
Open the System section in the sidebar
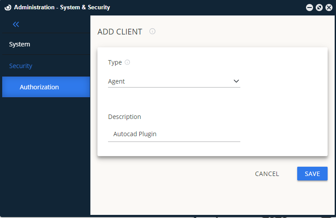pos(20,44)
